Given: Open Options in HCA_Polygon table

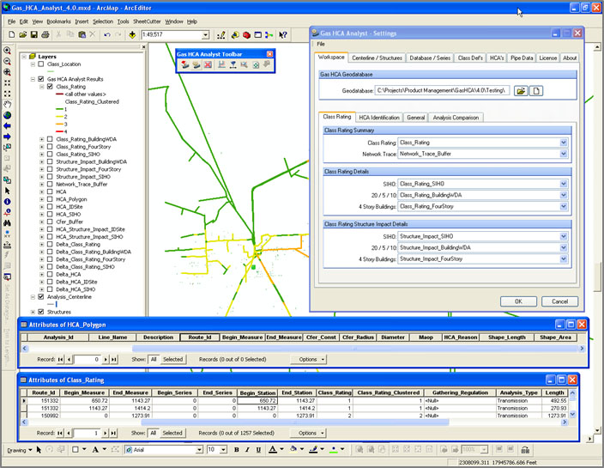Looking at the screenshot, I should (x=311, y=359).
